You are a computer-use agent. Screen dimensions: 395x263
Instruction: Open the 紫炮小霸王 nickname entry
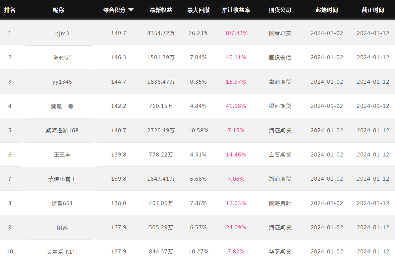[x=62, y=179]
